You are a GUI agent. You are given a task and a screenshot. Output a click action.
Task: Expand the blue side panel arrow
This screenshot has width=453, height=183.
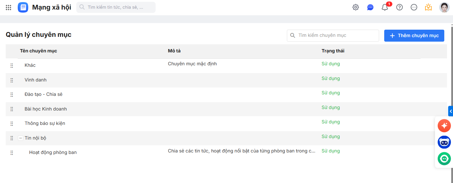click(x=451, y=111)
